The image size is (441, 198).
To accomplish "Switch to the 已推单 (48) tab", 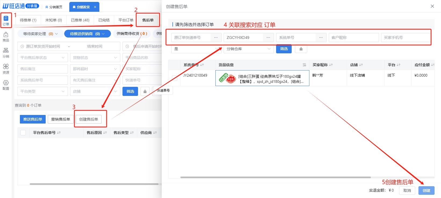I will [80, 20].
